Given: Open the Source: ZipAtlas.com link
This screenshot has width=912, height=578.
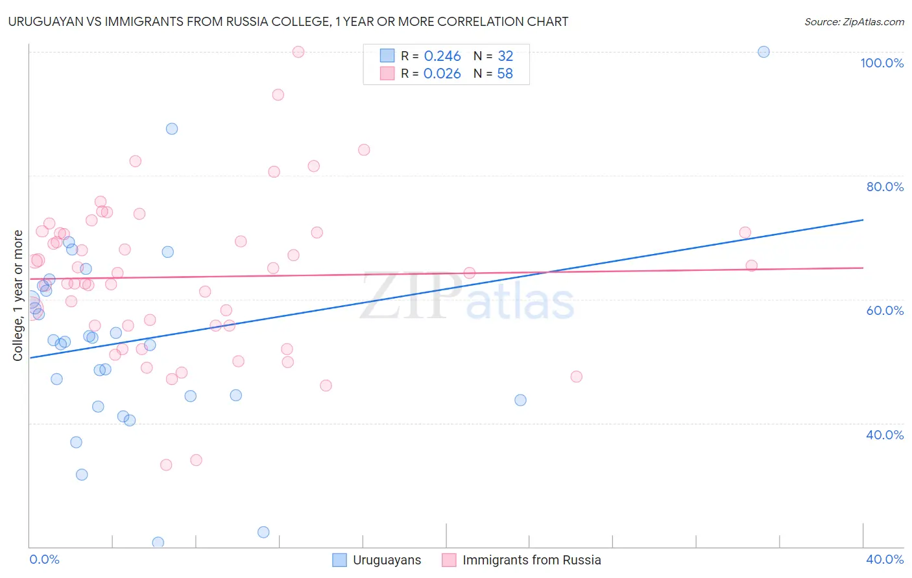Looking at the screenshot, I should coord(854,21).
